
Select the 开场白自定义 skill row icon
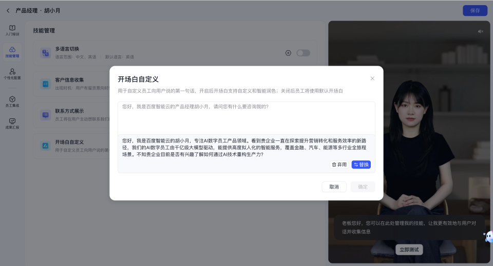point(45,146)
